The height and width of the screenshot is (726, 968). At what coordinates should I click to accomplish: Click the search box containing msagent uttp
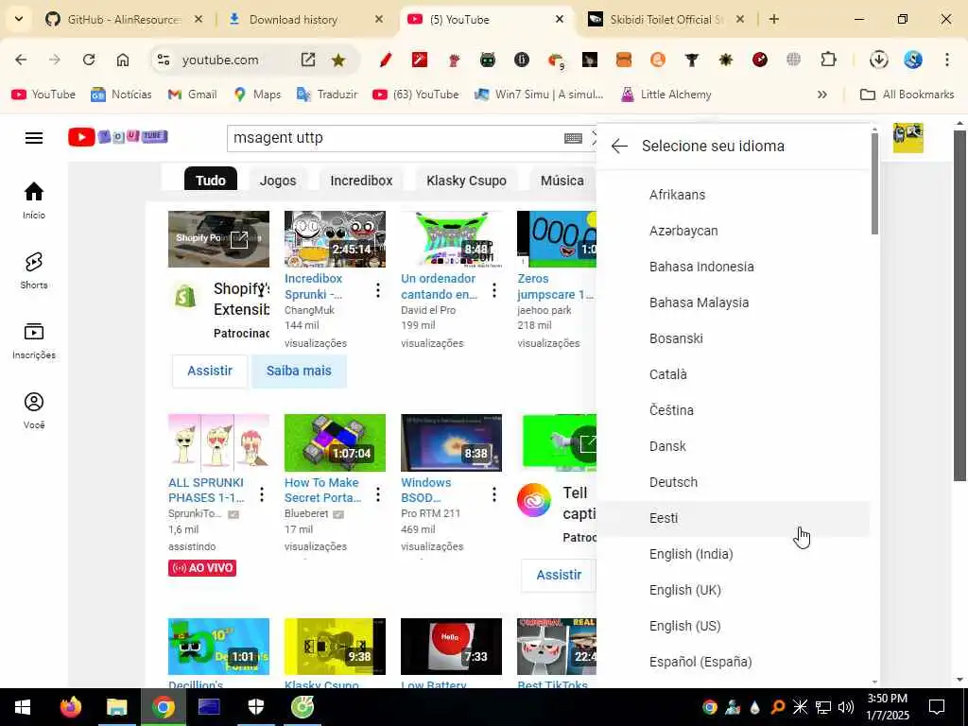[x=395, y=138]
